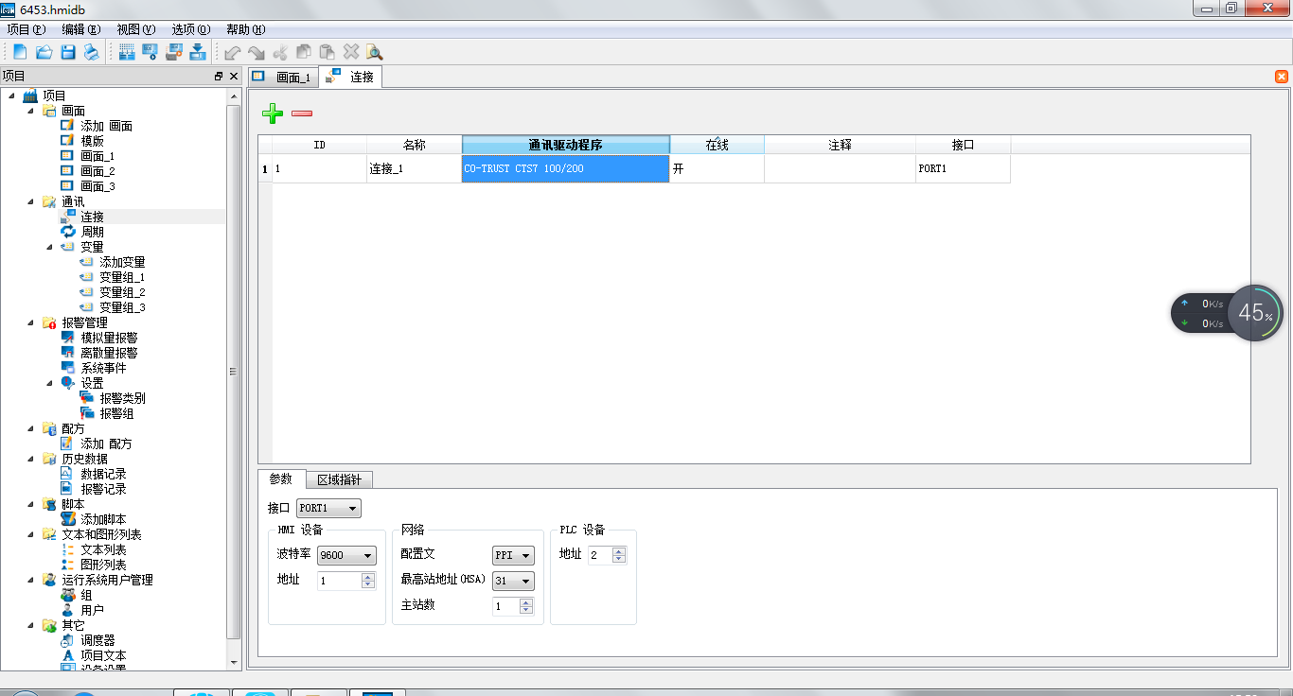Click the download-to-device arrow icon
This screenshot has height=696, width=1293.
click(x=199, y=52)
